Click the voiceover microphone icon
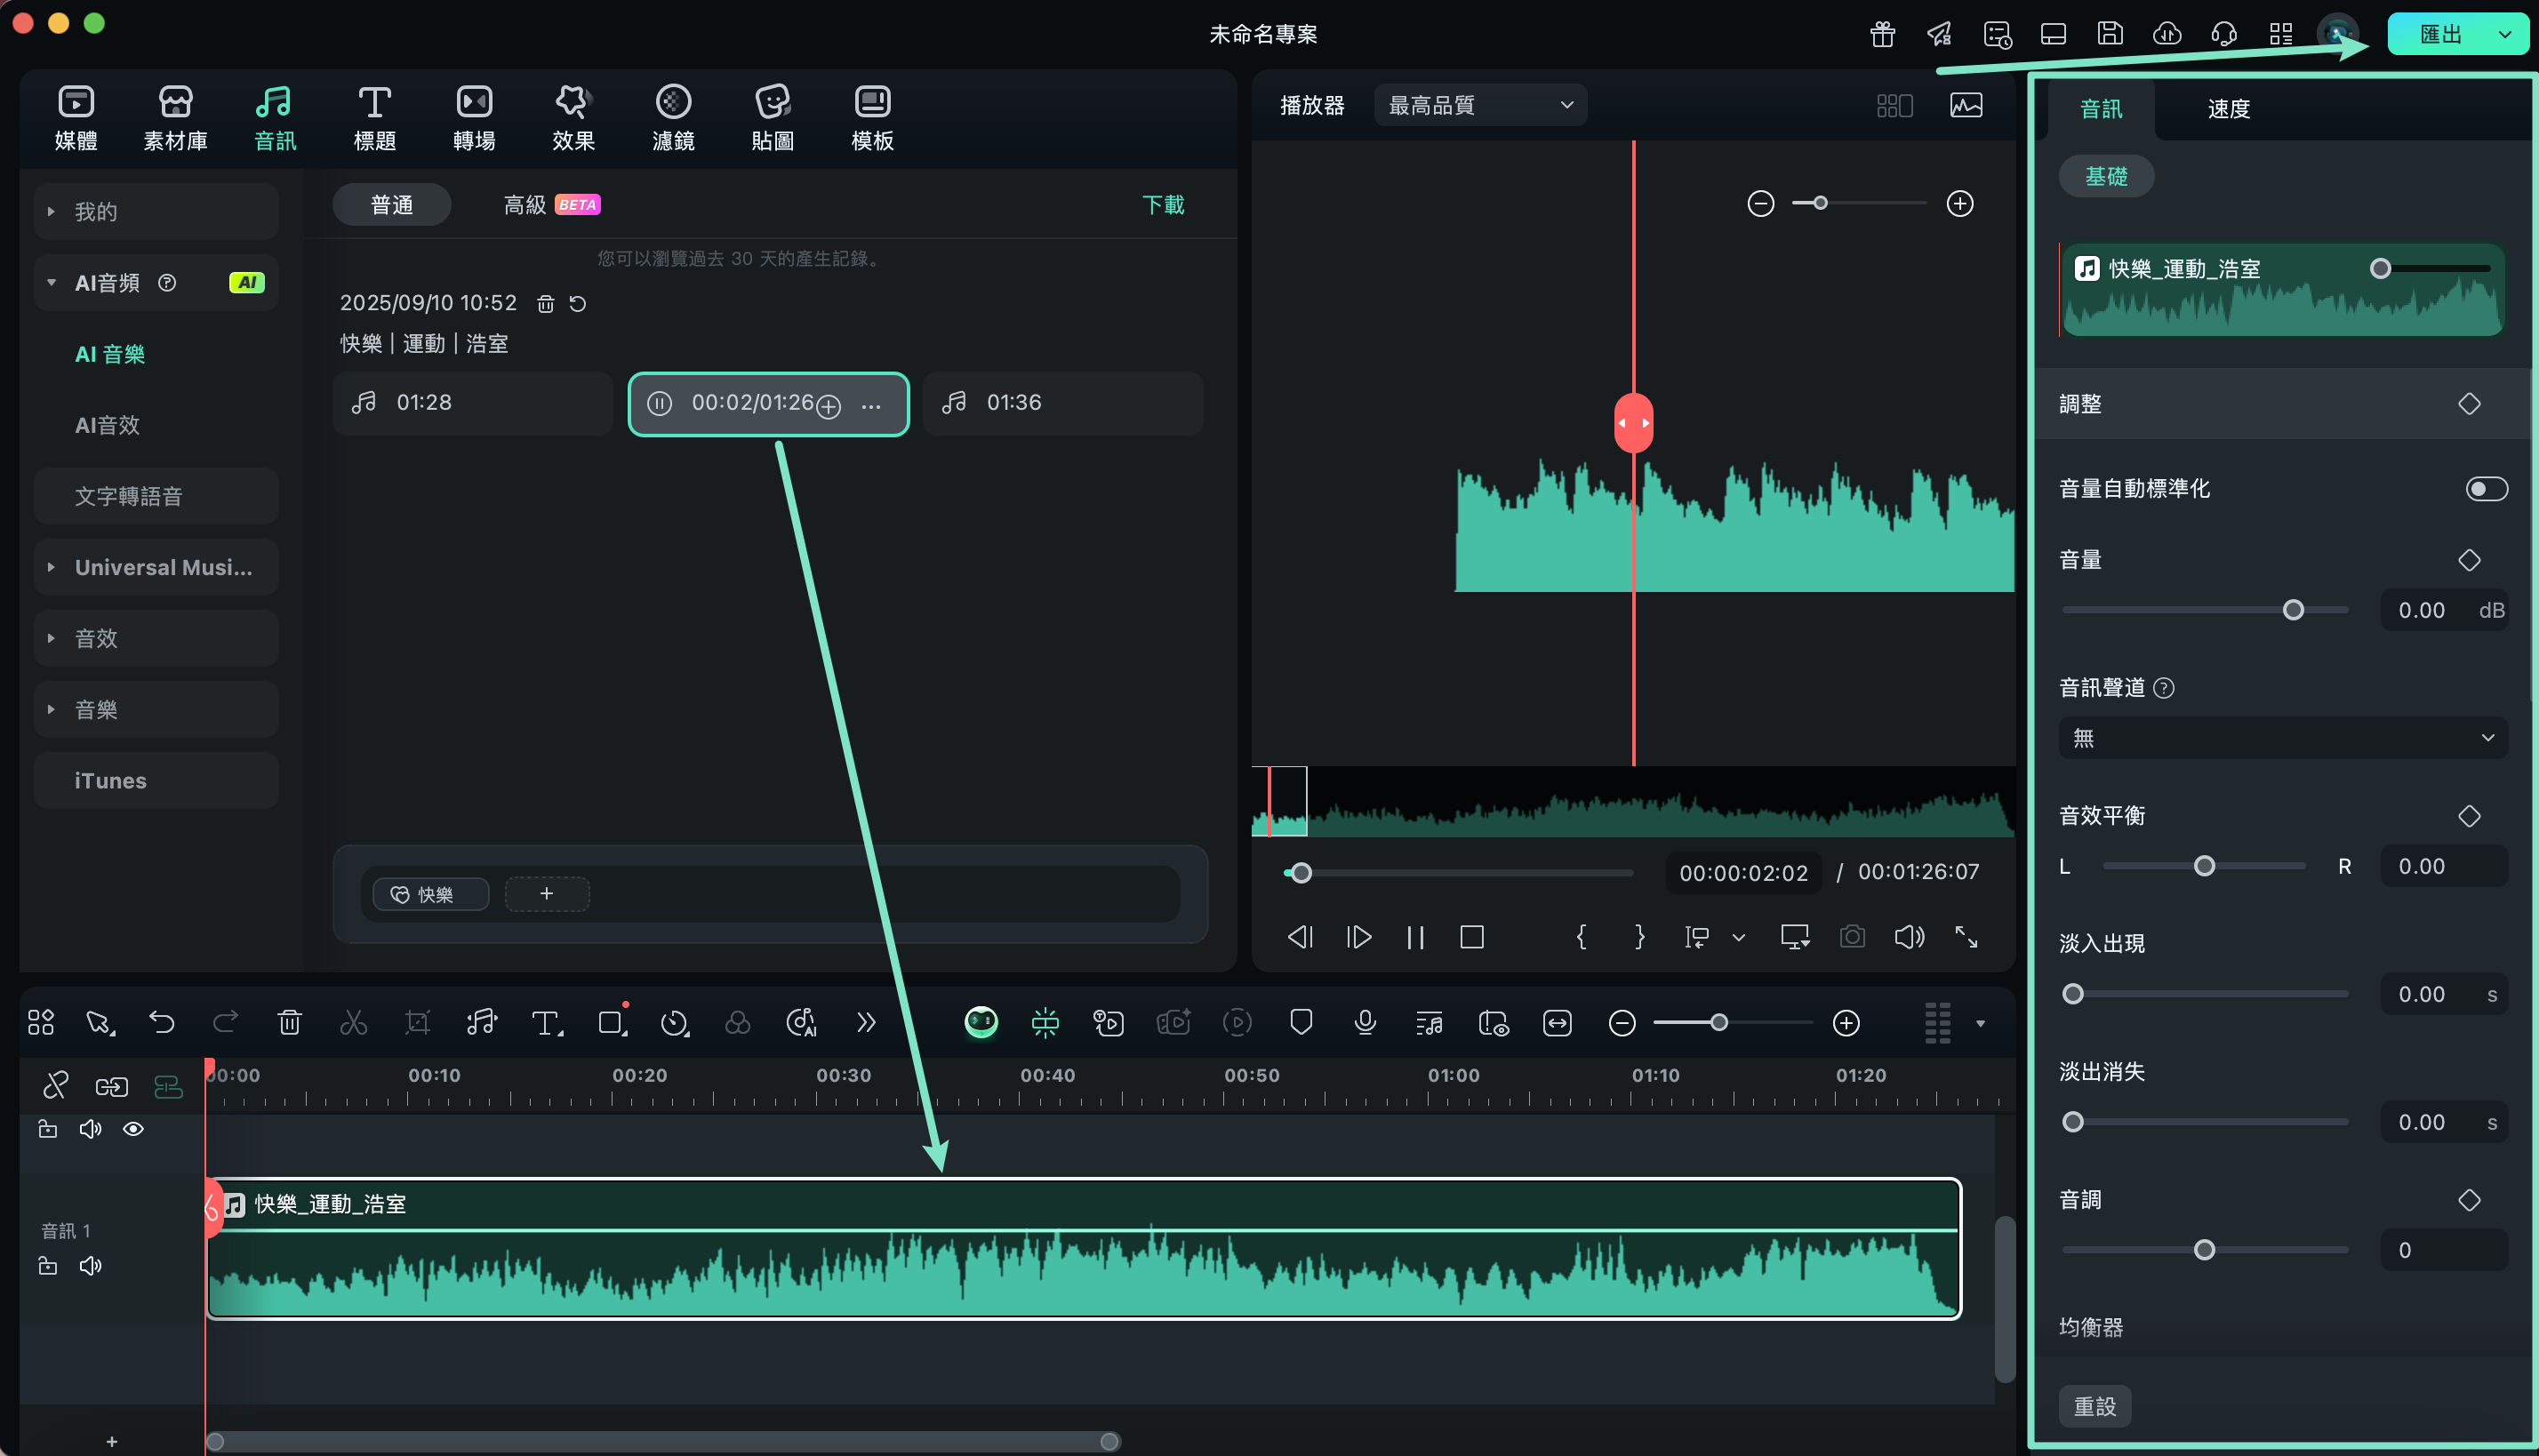The image size is (2539, 1456). pos(1365,1022)
